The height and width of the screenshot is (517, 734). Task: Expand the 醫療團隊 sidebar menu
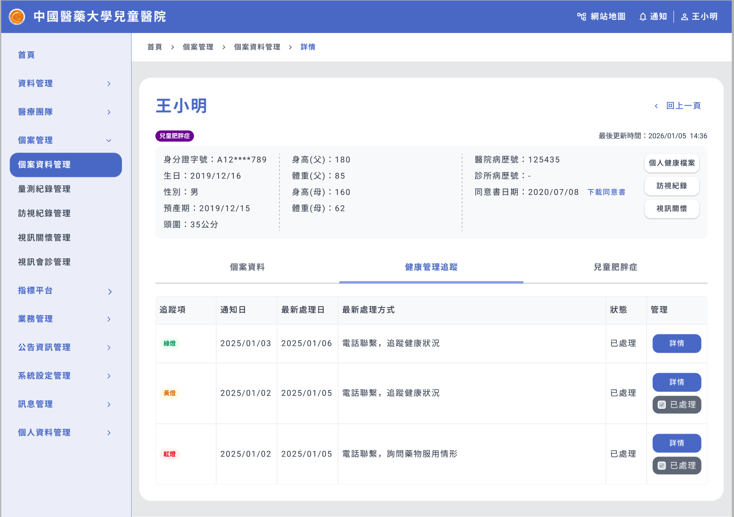point(109,112)
